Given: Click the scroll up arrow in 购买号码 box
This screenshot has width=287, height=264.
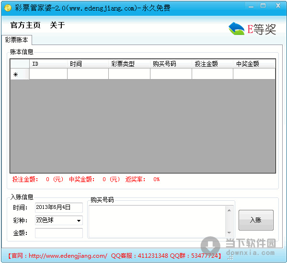Looking at the screenshot, I should coord(229,210).
